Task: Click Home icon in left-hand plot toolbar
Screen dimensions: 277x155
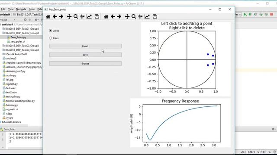Action: coord(48,17)
